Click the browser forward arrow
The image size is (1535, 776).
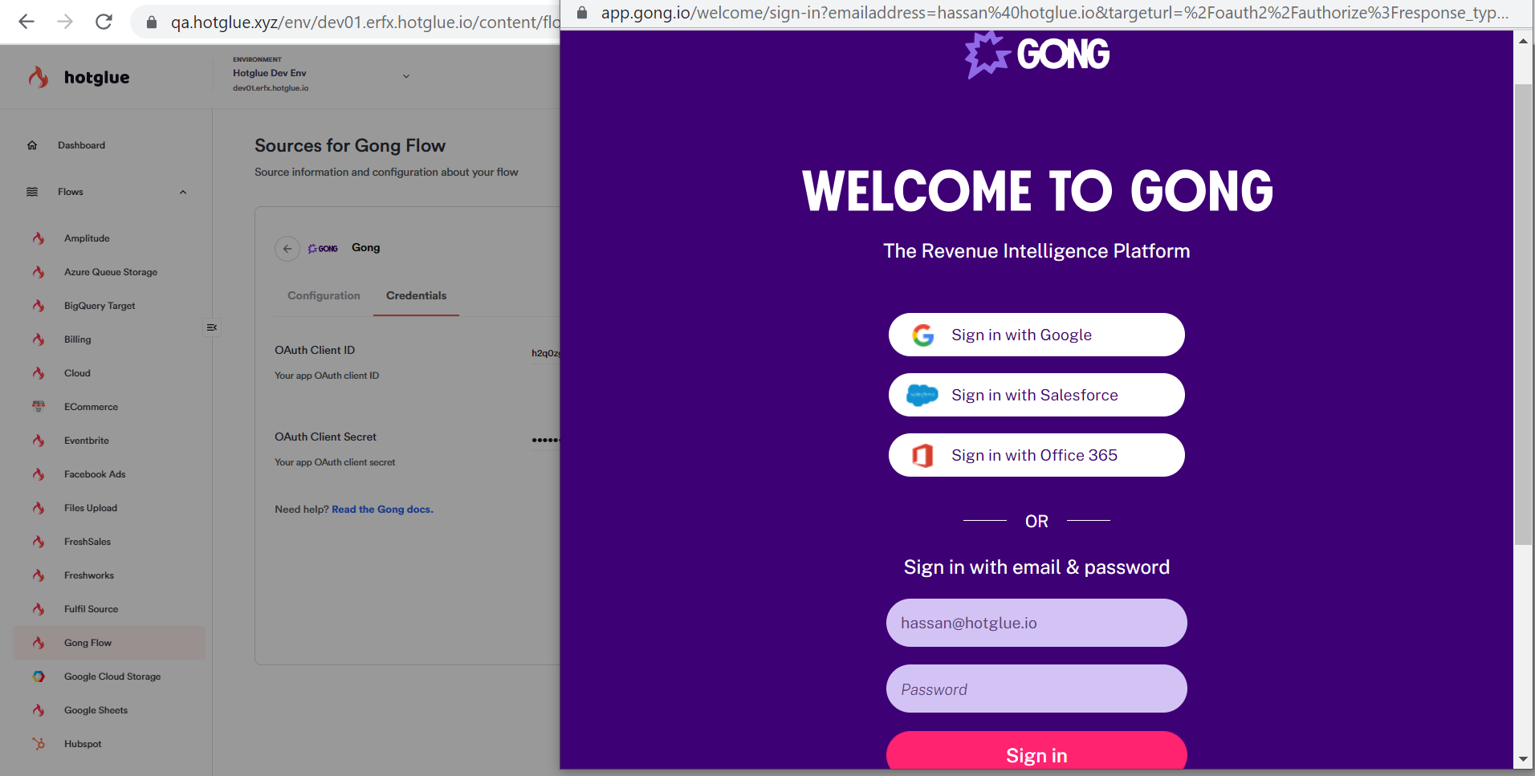point(65,22)
